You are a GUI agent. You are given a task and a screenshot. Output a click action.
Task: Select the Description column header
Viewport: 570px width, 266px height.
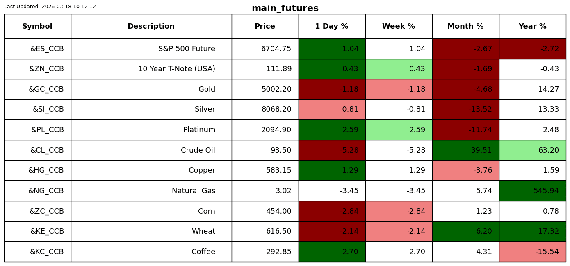151,26
